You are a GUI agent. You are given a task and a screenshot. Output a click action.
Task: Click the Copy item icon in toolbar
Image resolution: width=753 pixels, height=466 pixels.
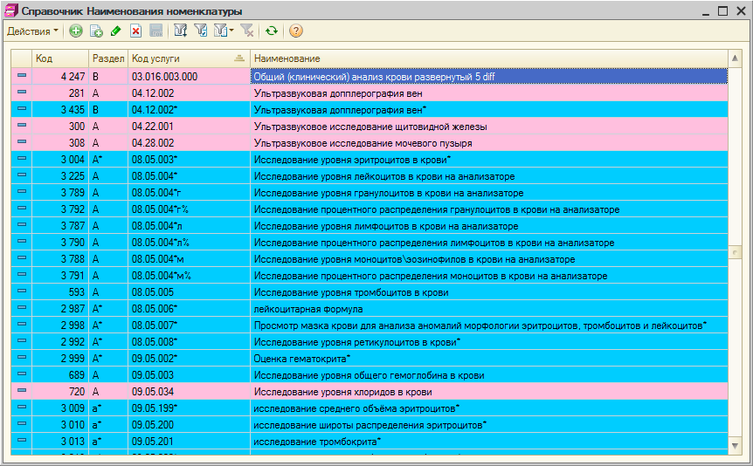click(96, 31)
